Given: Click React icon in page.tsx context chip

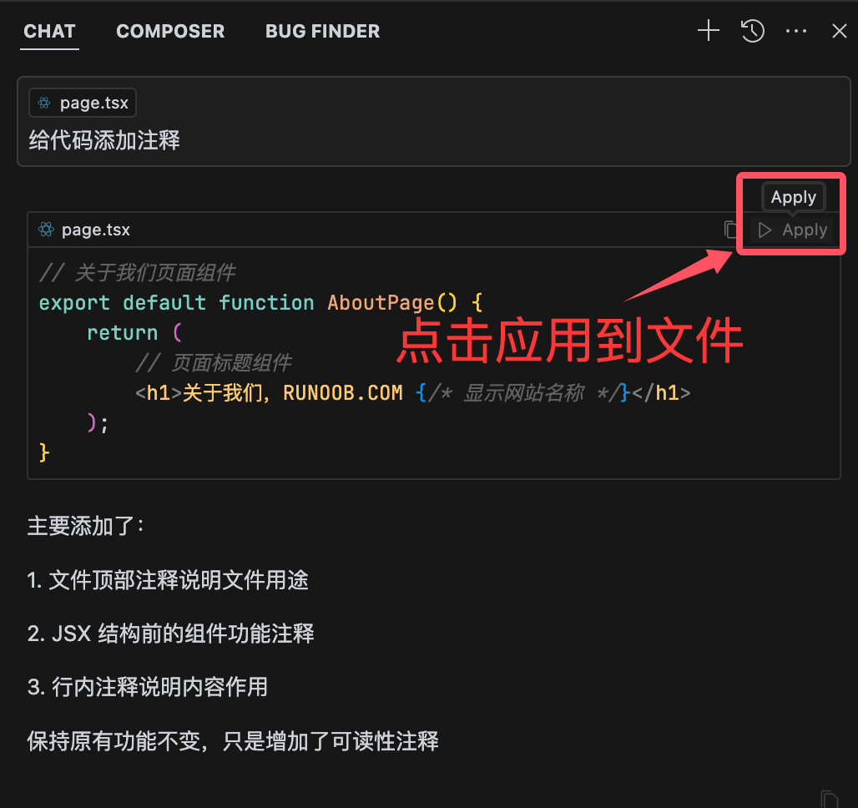Looking at the screenshot, I should (45, 104).
